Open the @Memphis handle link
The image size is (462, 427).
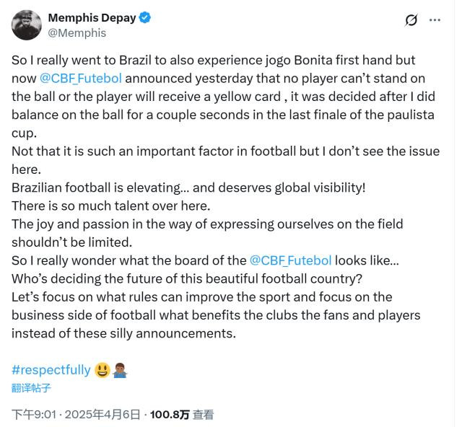(x=77, y=32)
